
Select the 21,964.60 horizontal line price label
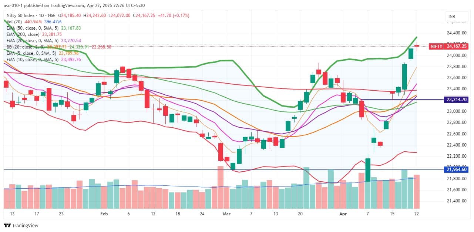point(457,169)
